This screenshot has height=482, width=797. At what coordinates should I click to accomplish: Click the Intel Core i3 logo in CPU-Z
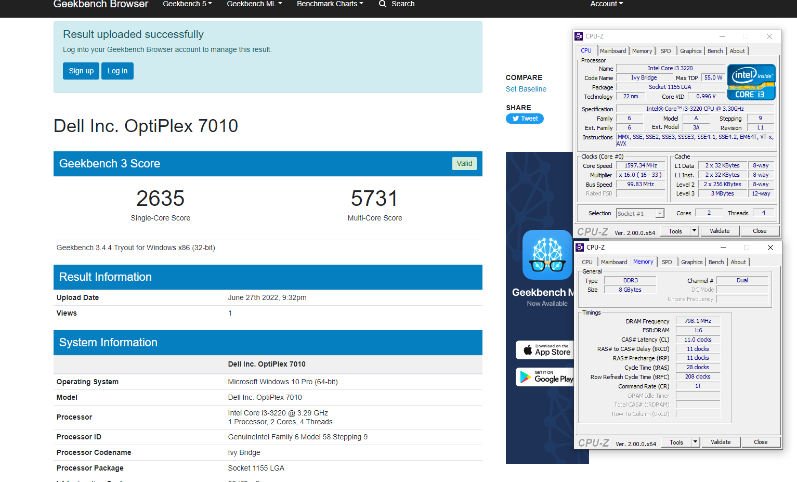751,82
